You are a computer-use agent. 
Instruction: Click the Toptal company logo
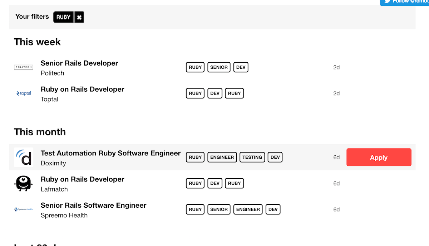point(24,93)
